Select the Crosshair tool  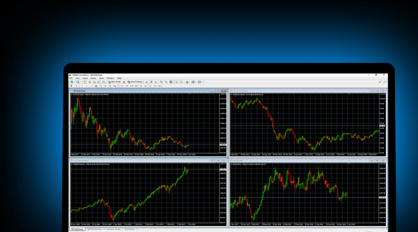pos(76,86)
